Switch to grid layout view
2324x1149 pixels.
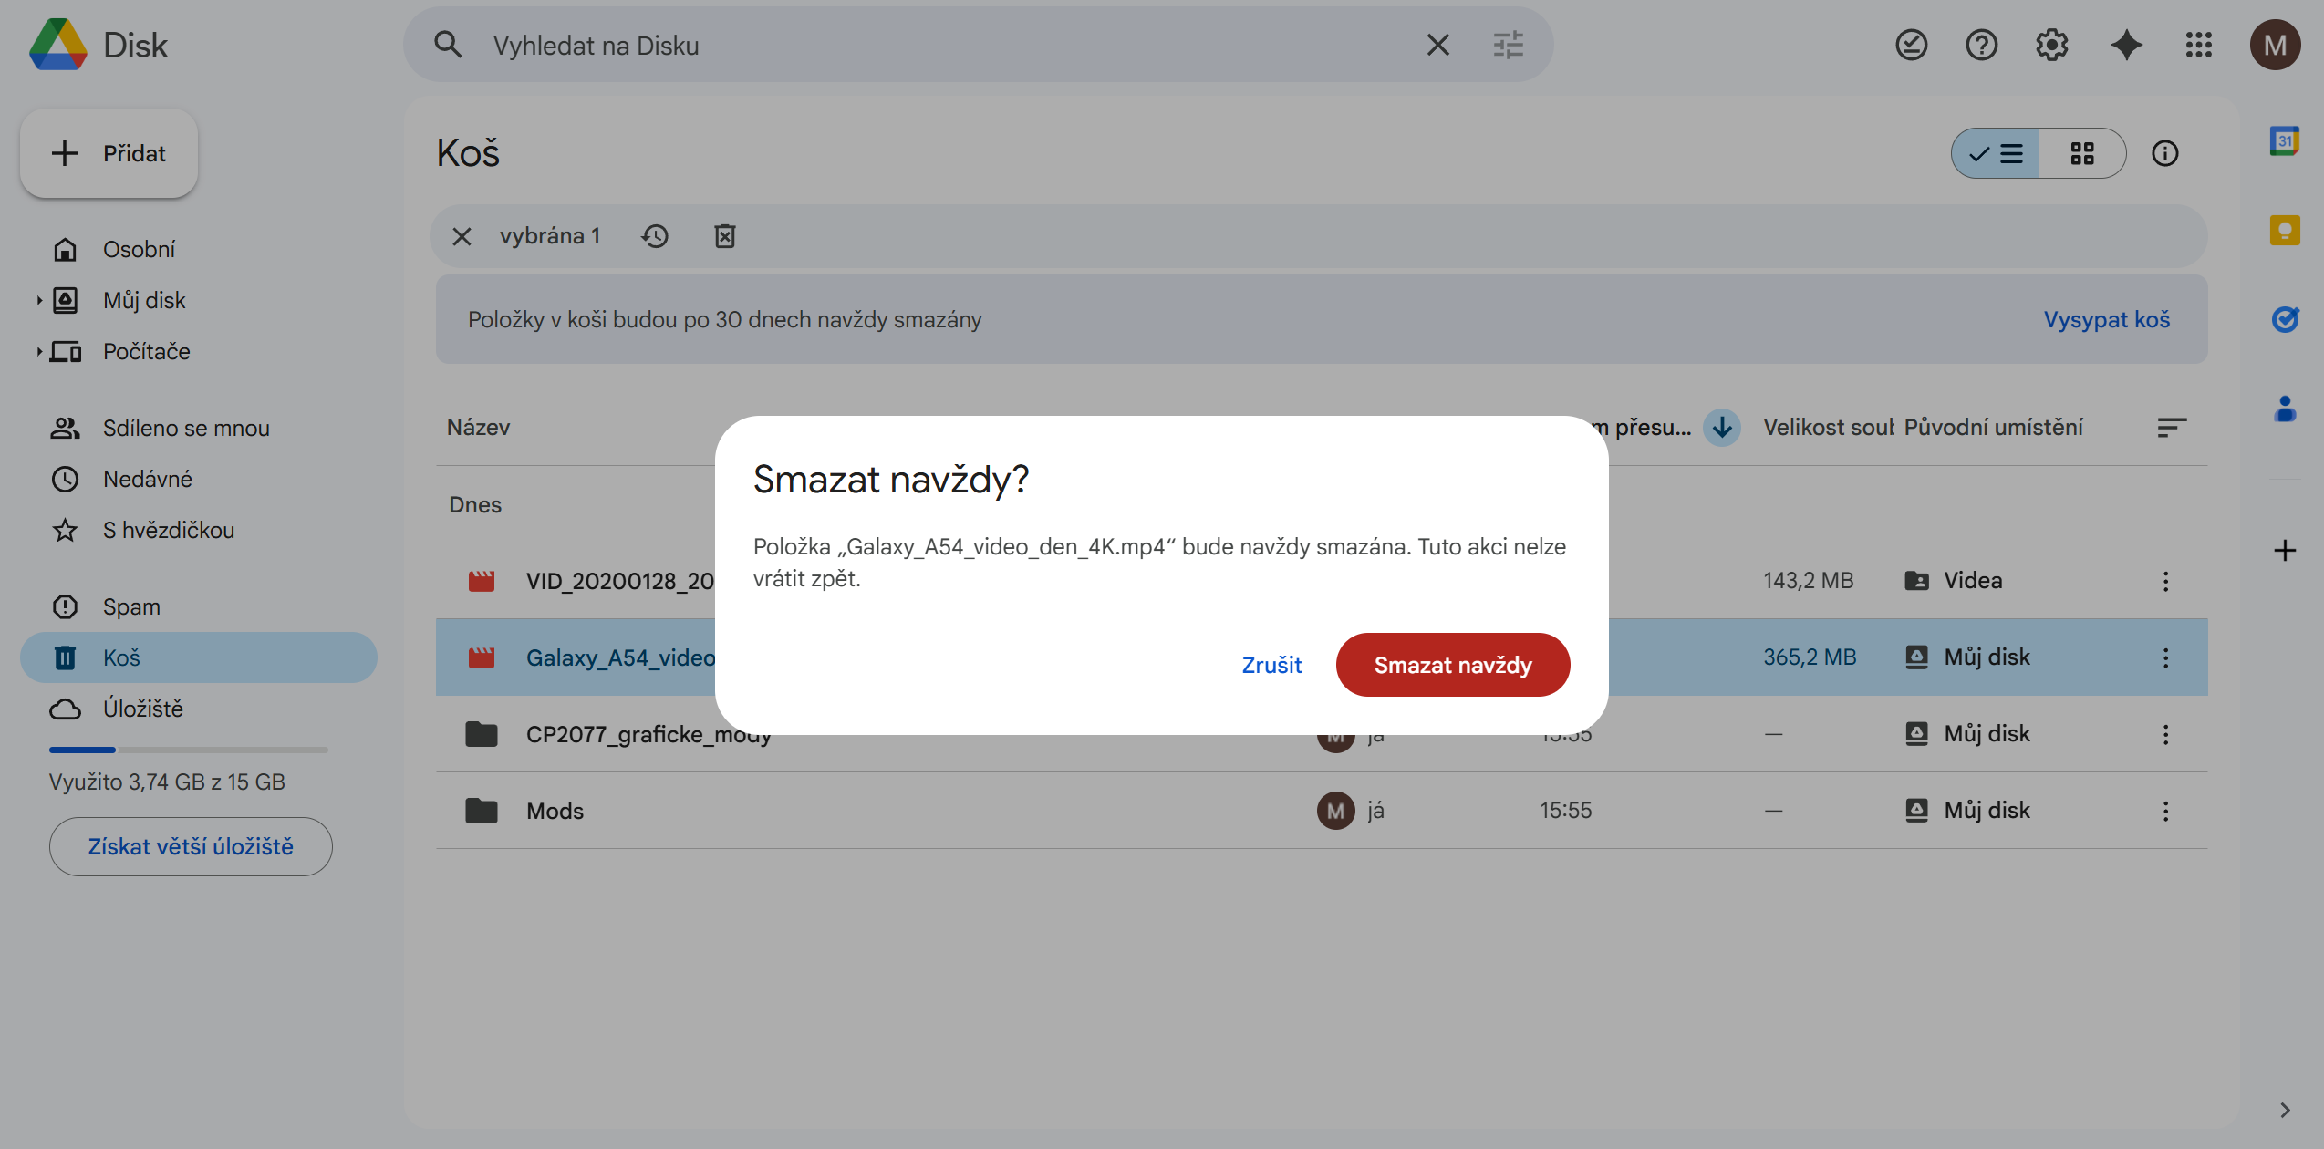coord(2081,153)
